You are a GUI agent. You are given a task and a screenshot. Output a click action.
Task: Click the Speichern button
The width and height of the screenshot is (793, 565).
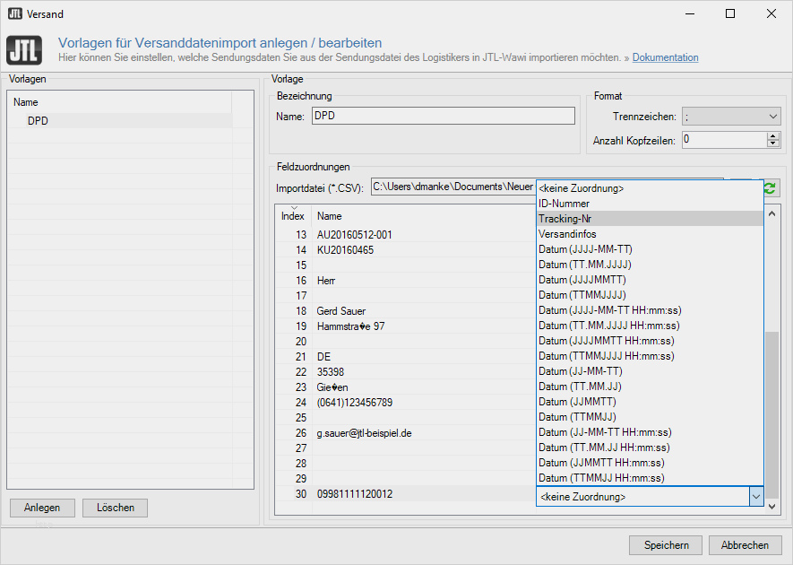point(666,545)
